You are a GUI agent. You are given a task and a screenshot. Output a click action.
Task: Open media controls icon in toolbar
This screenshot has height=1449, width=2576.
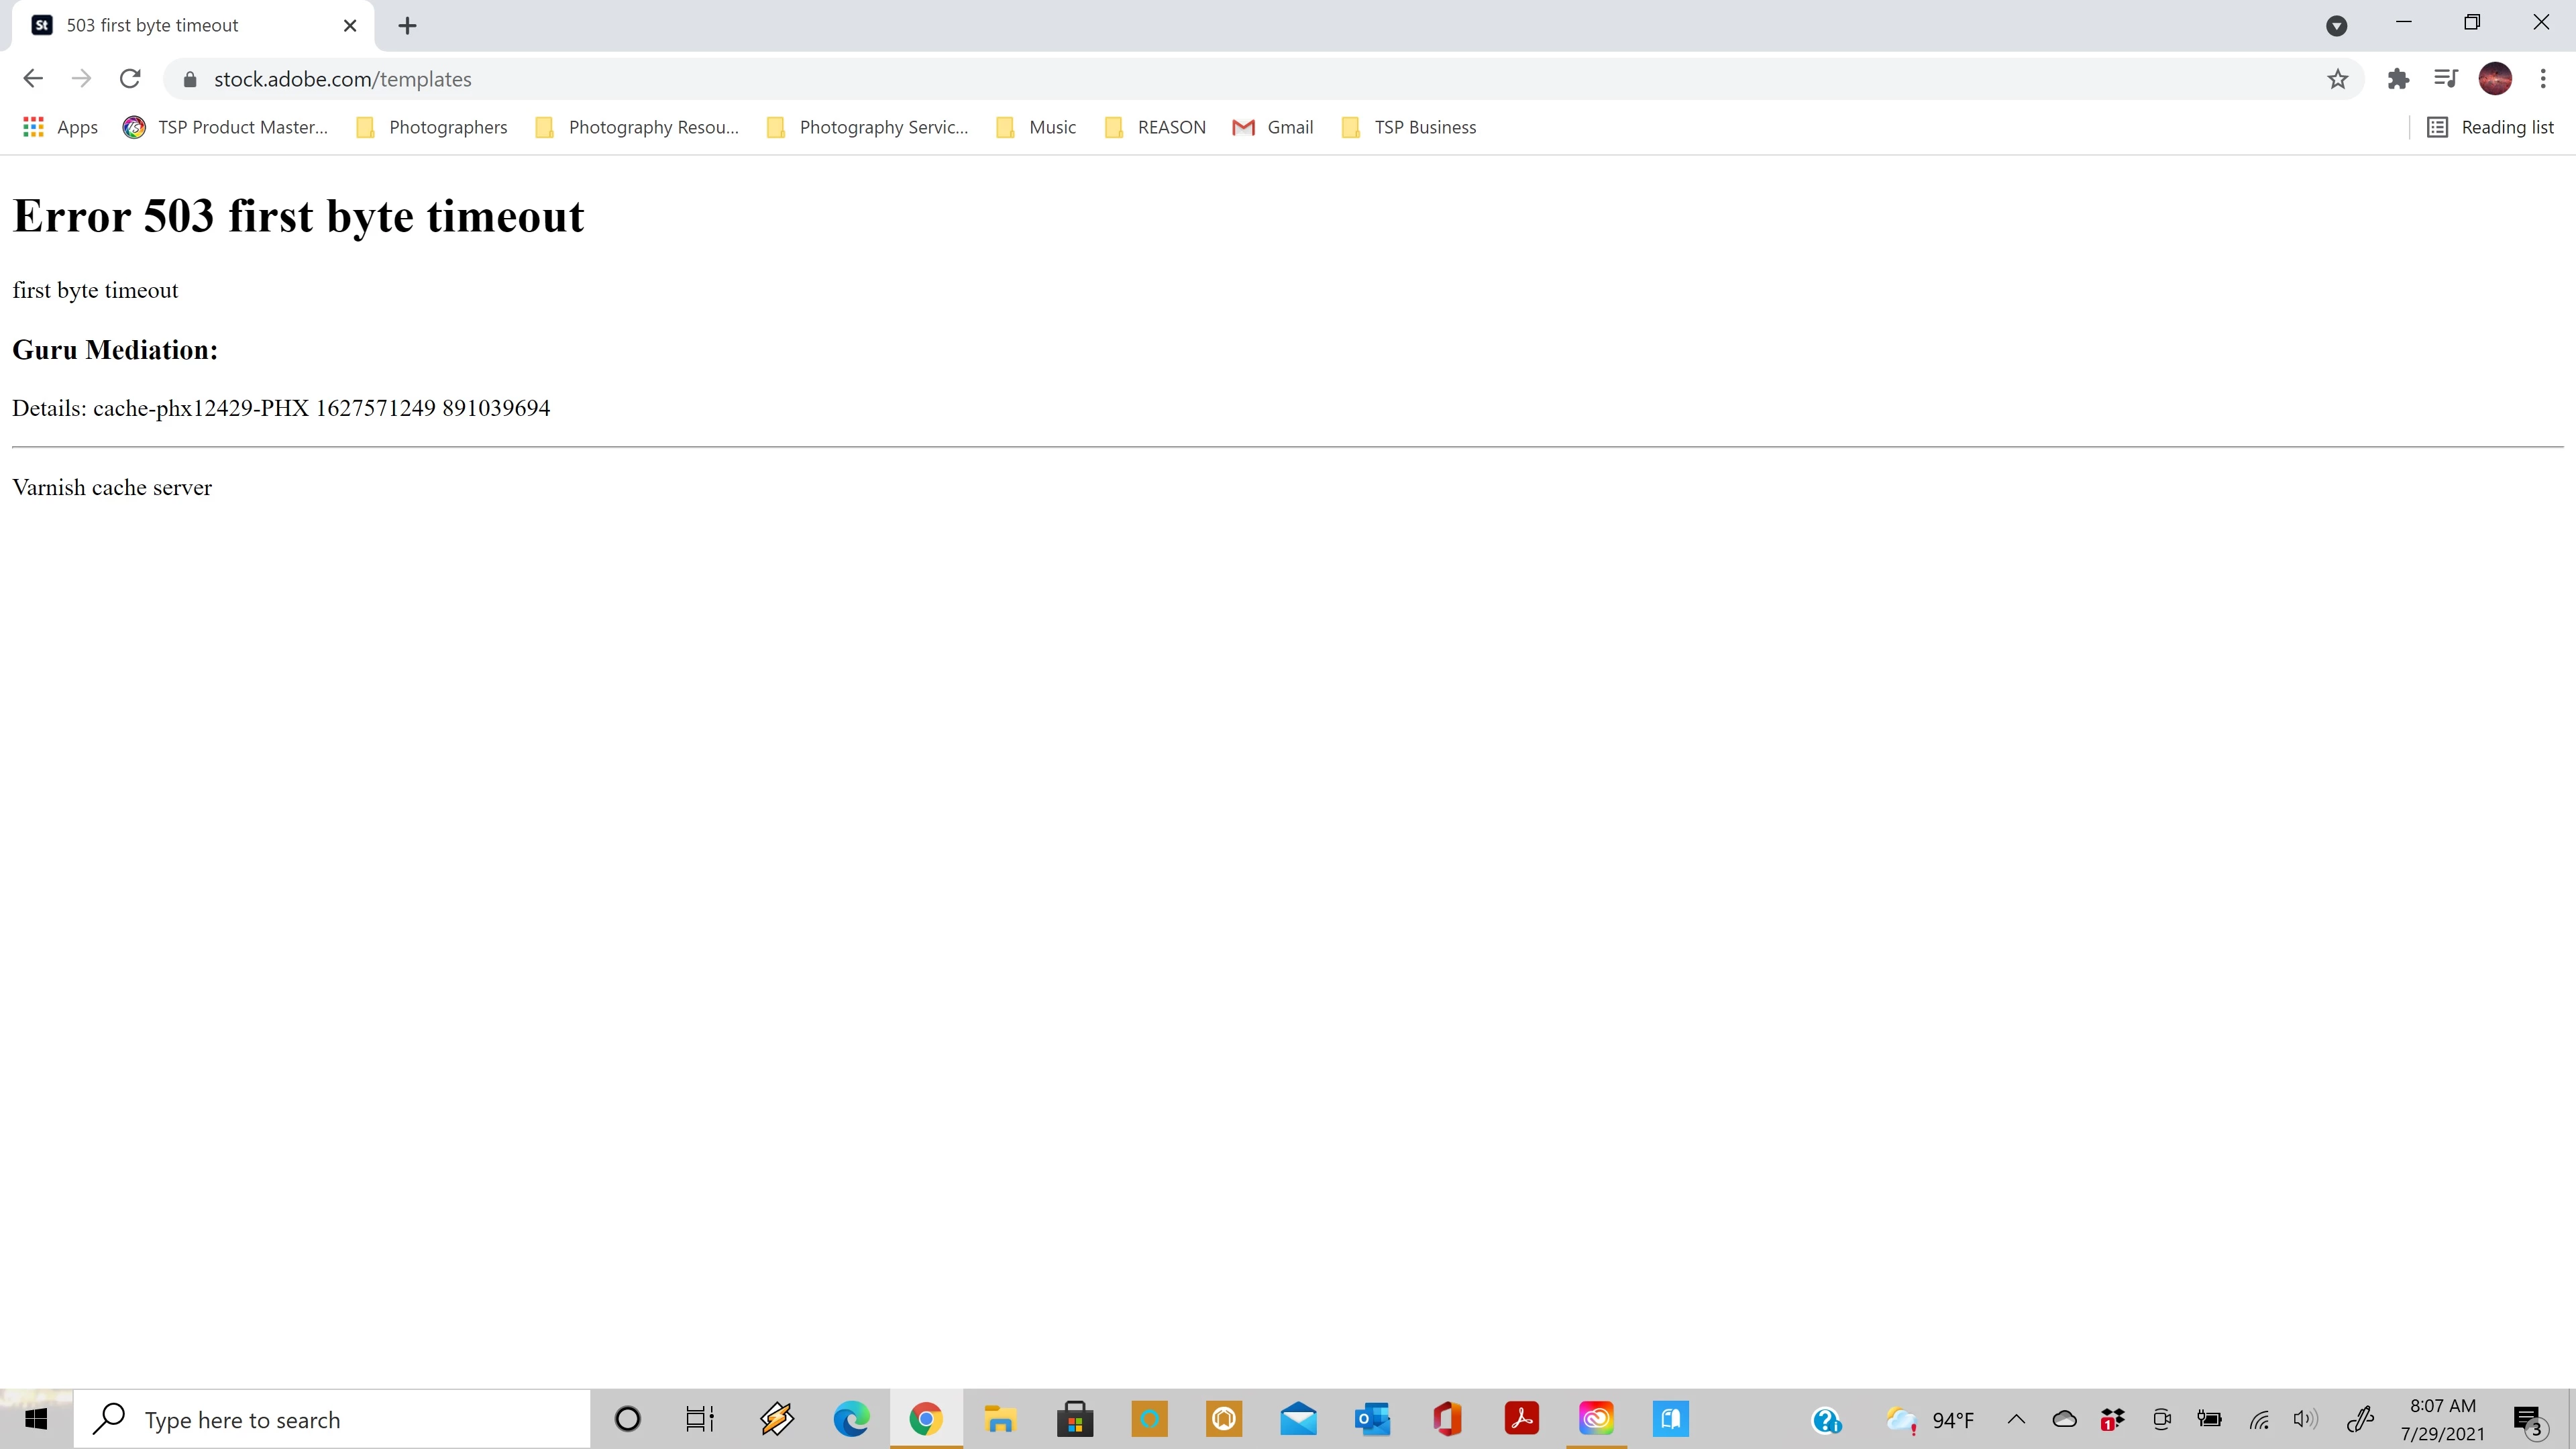pos(2446,79)
